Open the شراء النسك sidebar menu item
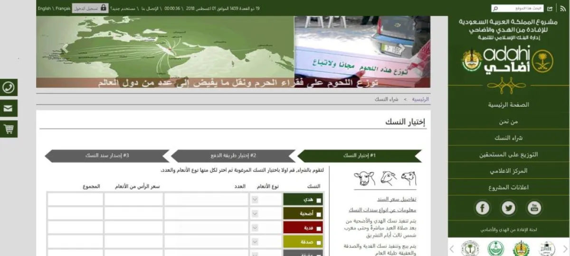 [508, 138]
